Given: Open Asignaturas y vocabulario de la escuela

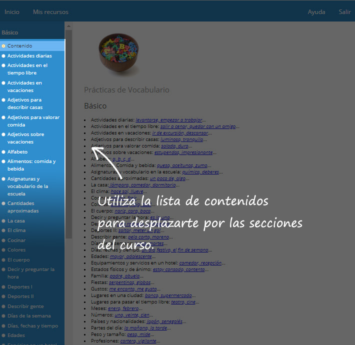Looking at the screenshot, I should 27,186.
